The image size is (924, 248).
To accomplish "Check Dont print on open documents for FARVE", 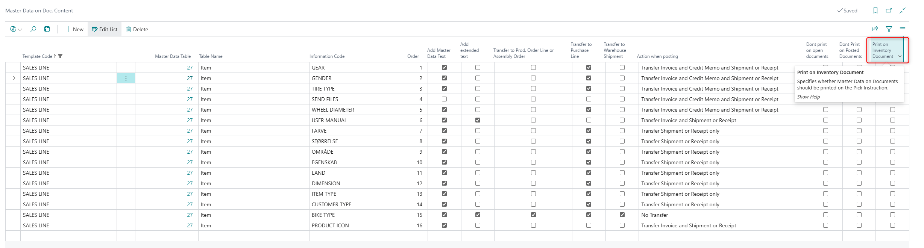I will click(x=825, y=131).
